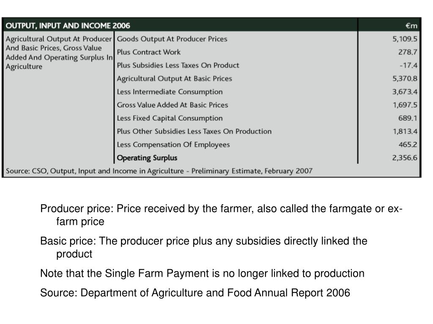Select the €m column header

pyautogui.click(x=411, y=26)
